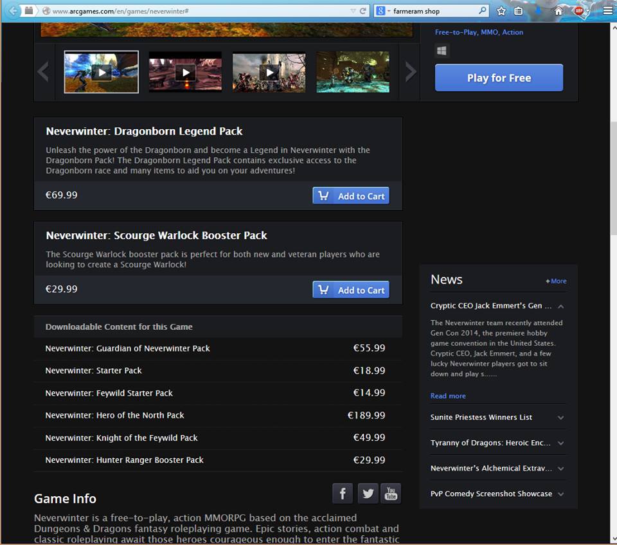Select Hero of the North Pack DLC
The width and height of the screenshot is (617, 545).
click(x=114, y=415)
